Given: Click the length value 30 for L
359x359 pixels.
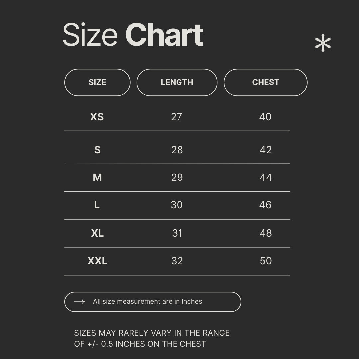Looking at the screenshot, I should [x=177, y=205].
